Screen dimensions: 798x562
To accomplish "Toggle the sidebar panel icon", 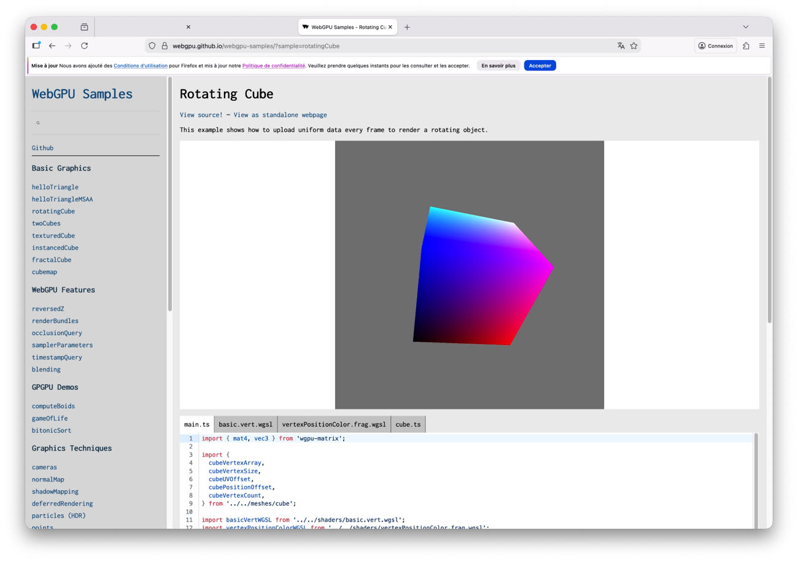I will pyautogui.click(x=36, y=45).
